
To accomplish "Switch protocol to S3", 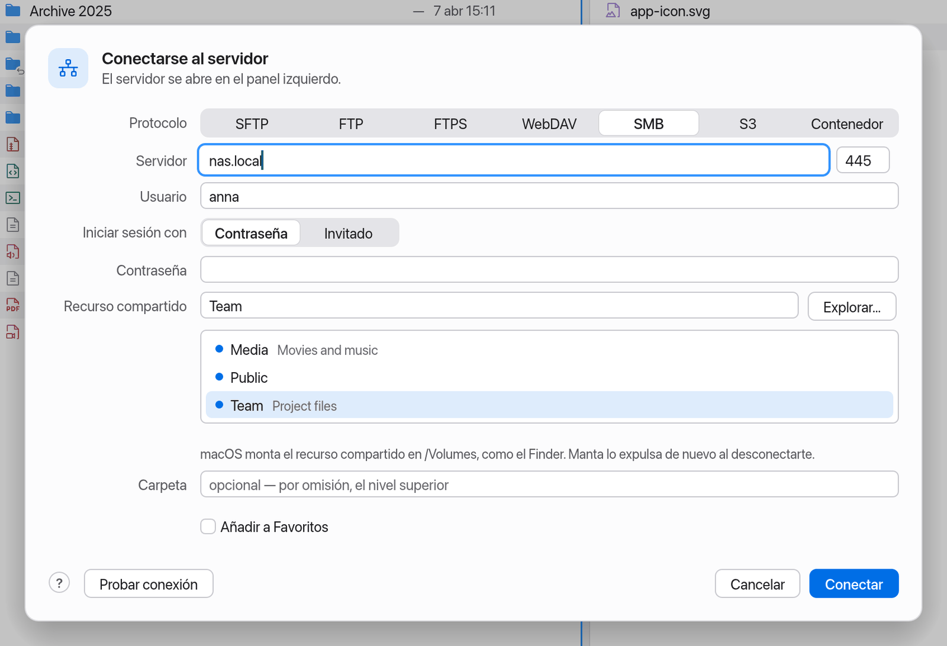I will (748, 124).
